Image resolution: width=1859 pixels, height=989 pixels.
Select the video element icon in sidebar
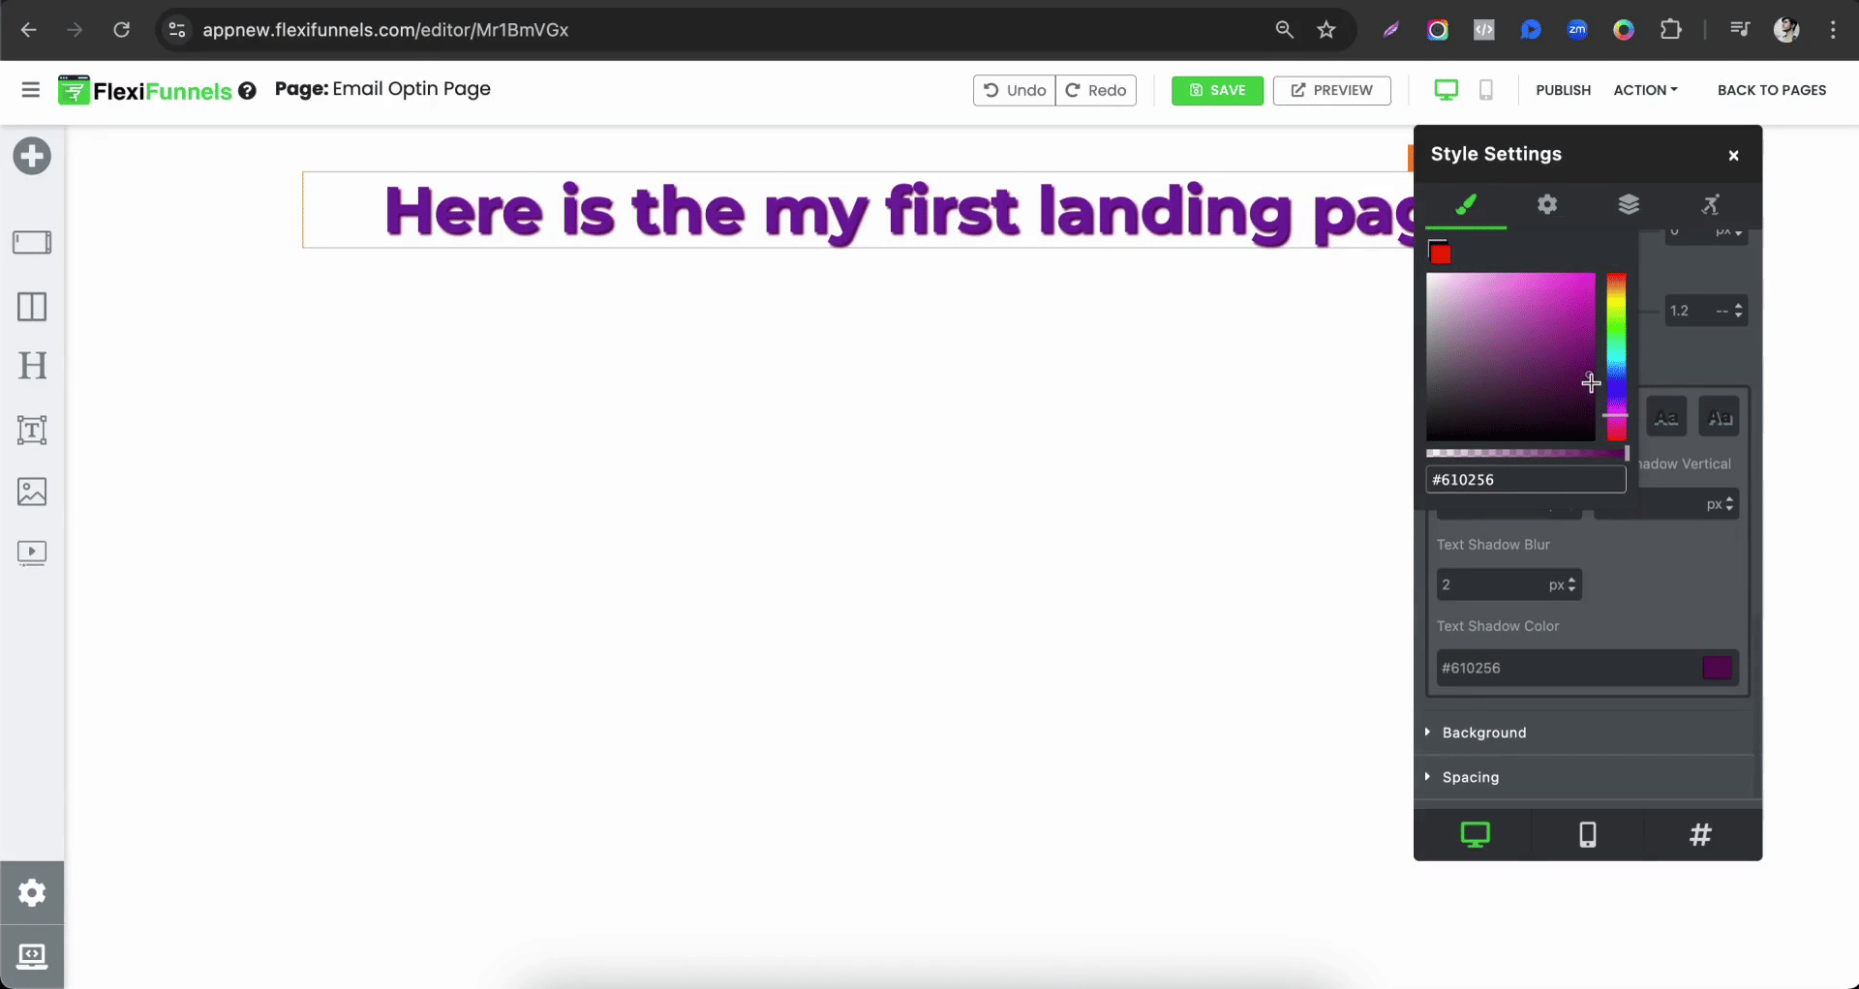click(32, 553)
